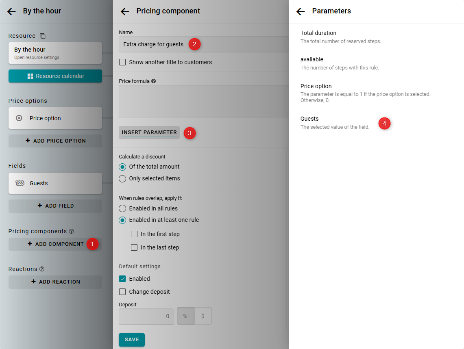The height and width of the screenshot is (349, 464).
Task: Select the Total duration parameter
Action: pyautogui.click(x=318, y=33)
